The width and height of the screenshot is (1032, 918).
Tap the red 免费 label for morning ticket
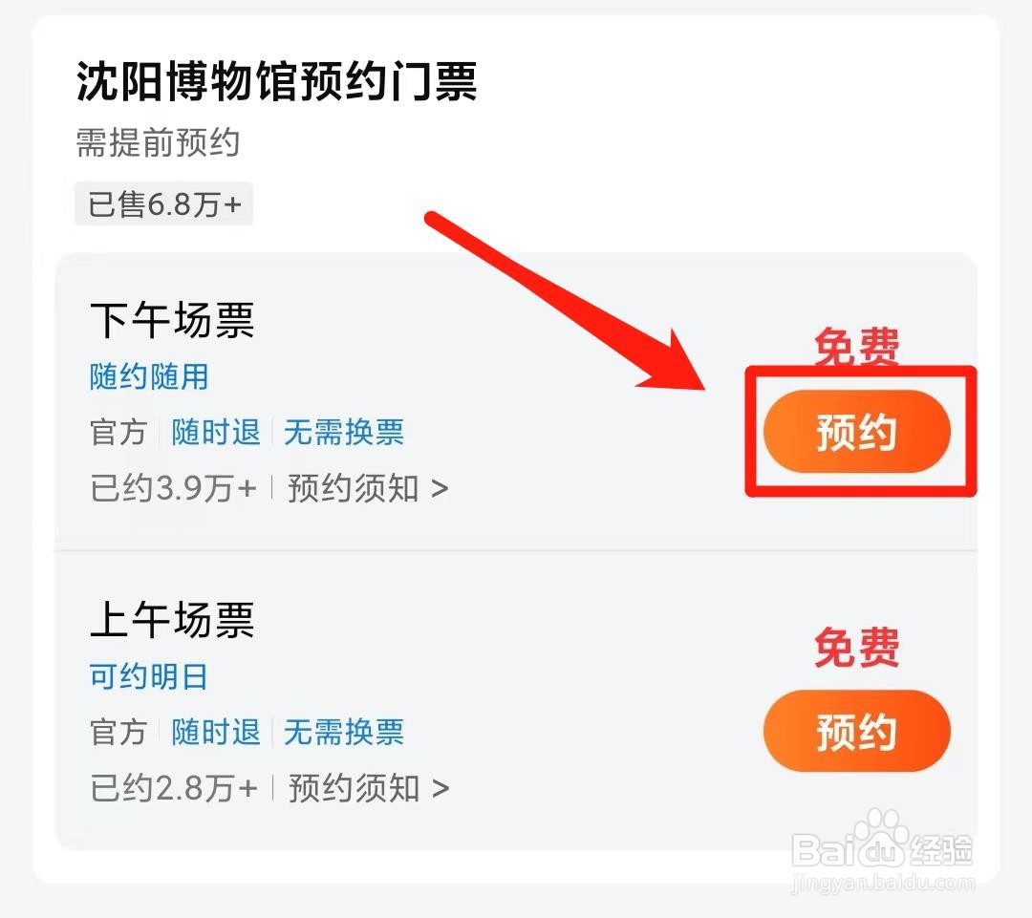coord(856,650)
